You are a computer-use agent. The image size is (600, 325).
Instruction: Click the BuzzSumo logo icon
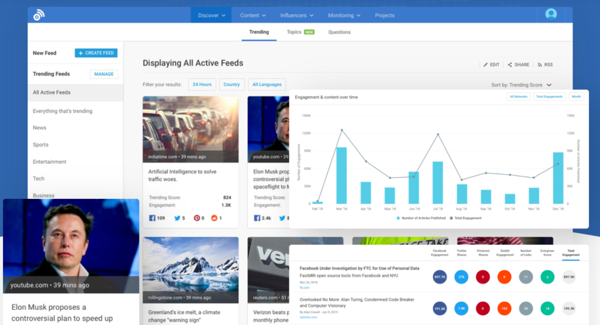coord(39,15)
